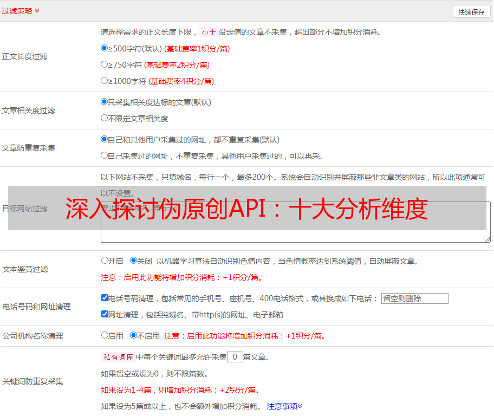This screenshot has height=416, width=494.
Task: Turn on 文本鉴黄过滤 with 开启
Action: 105,261
